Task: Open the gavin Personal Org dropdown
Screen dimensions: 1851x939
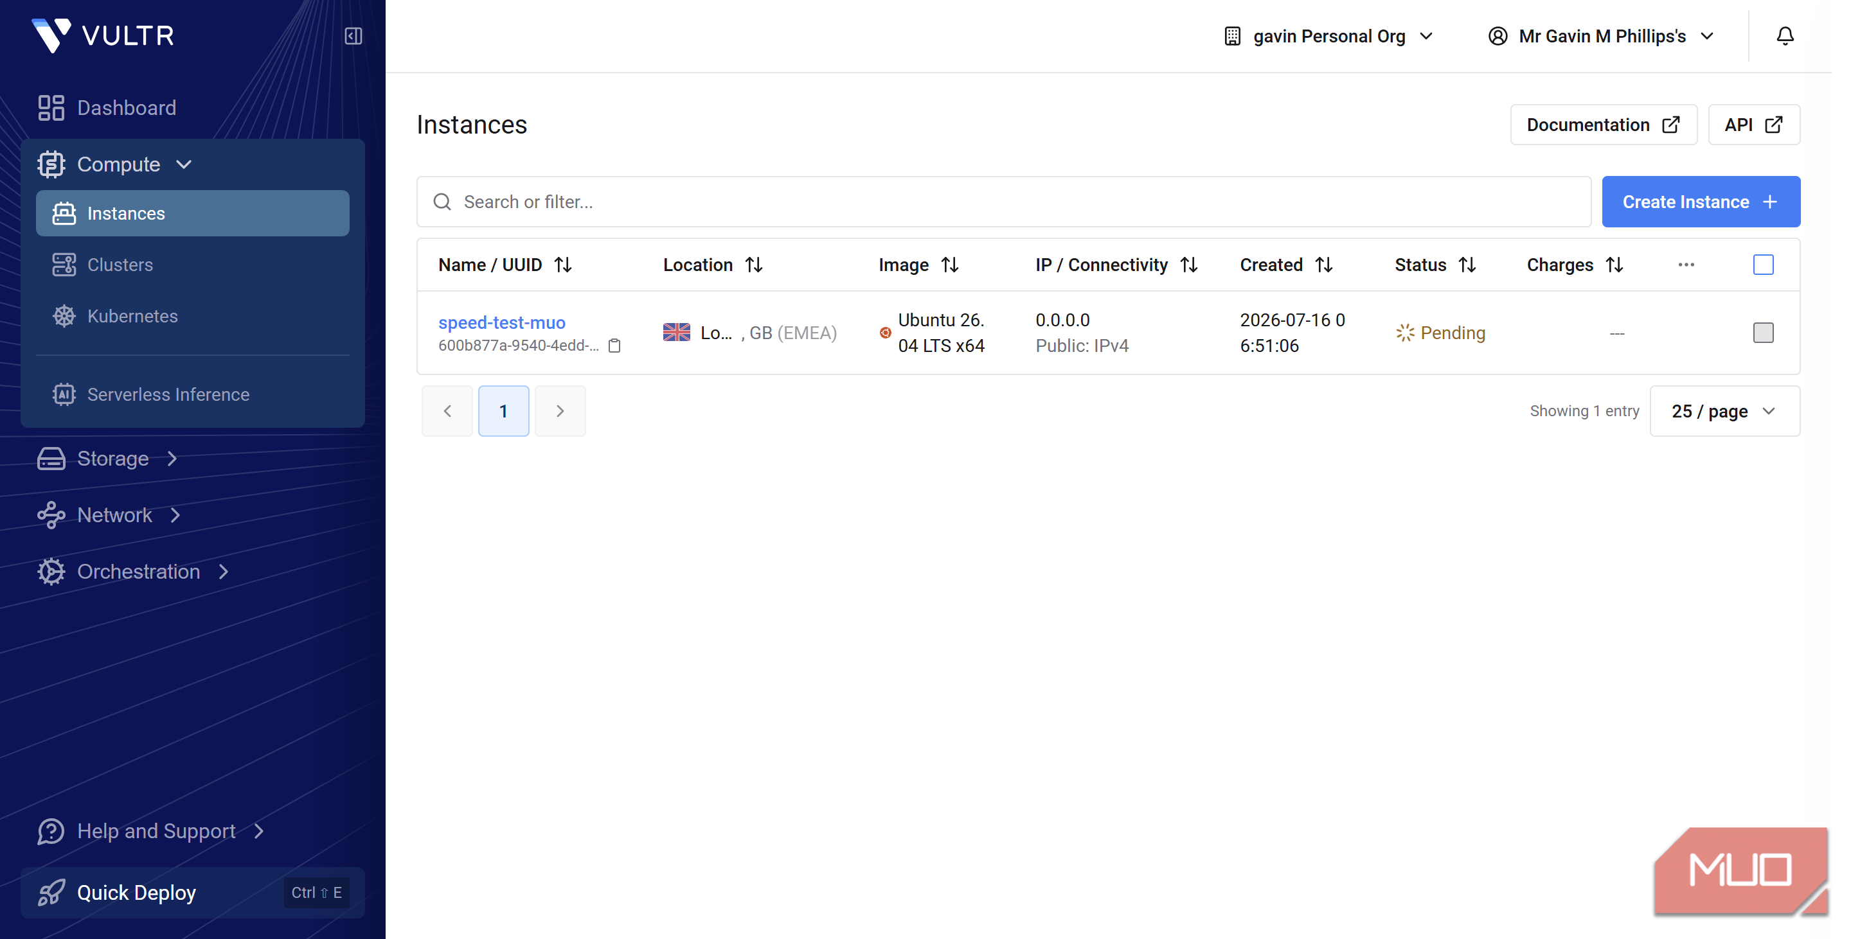Action: tap(1329, 36)
